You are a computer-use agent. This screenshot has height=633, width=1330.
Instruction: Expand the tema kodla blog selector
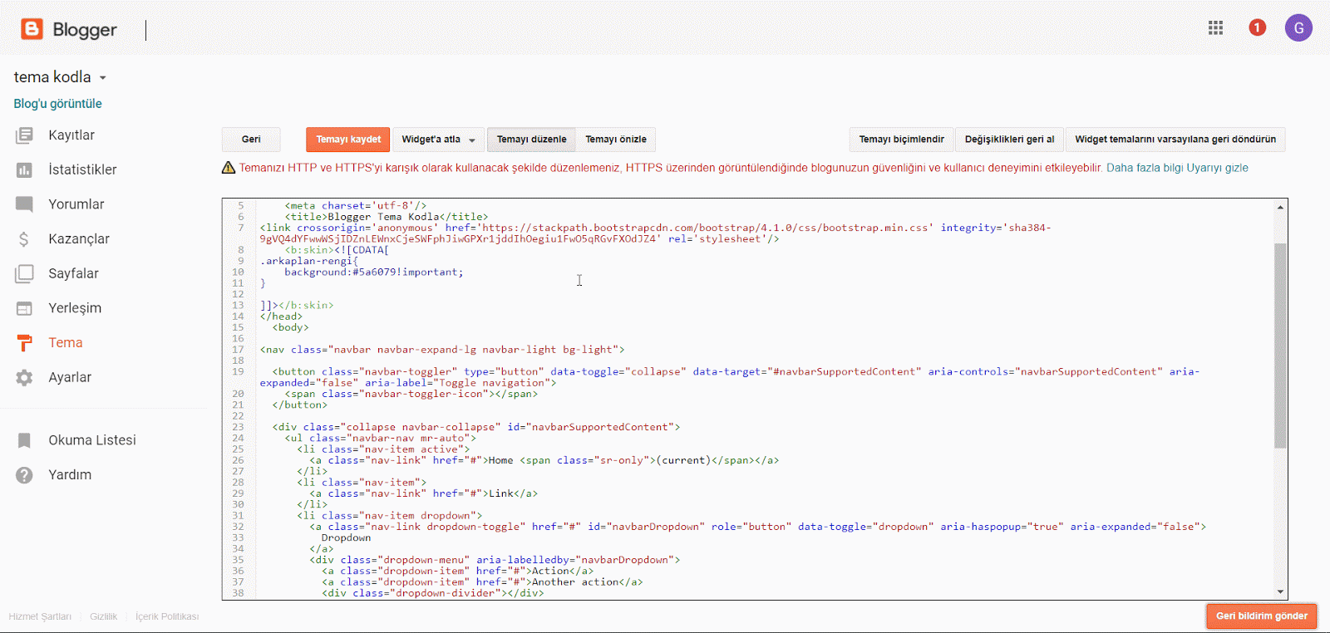point(60,77)
